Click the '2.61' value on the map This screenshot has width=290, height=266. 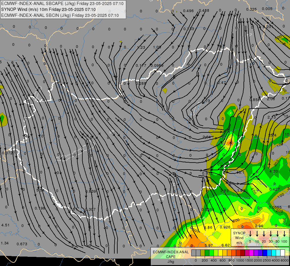73,209
